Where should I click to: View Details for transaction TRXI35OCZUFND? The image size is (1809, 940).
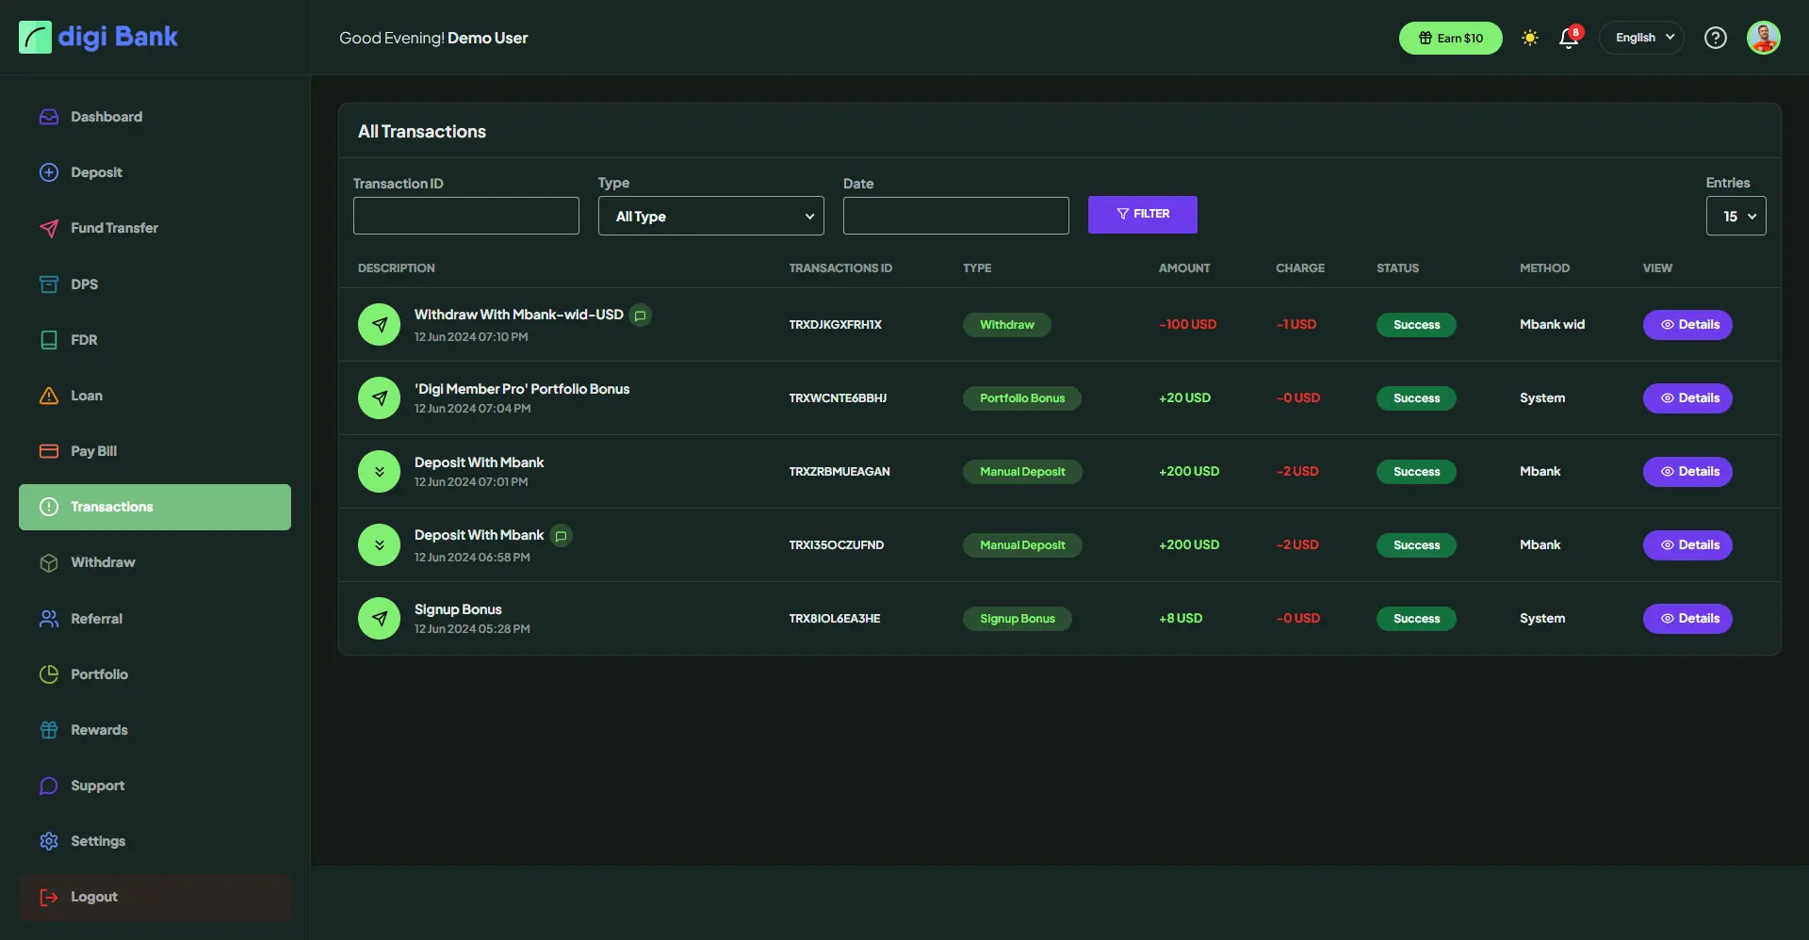click(1687, 545)
